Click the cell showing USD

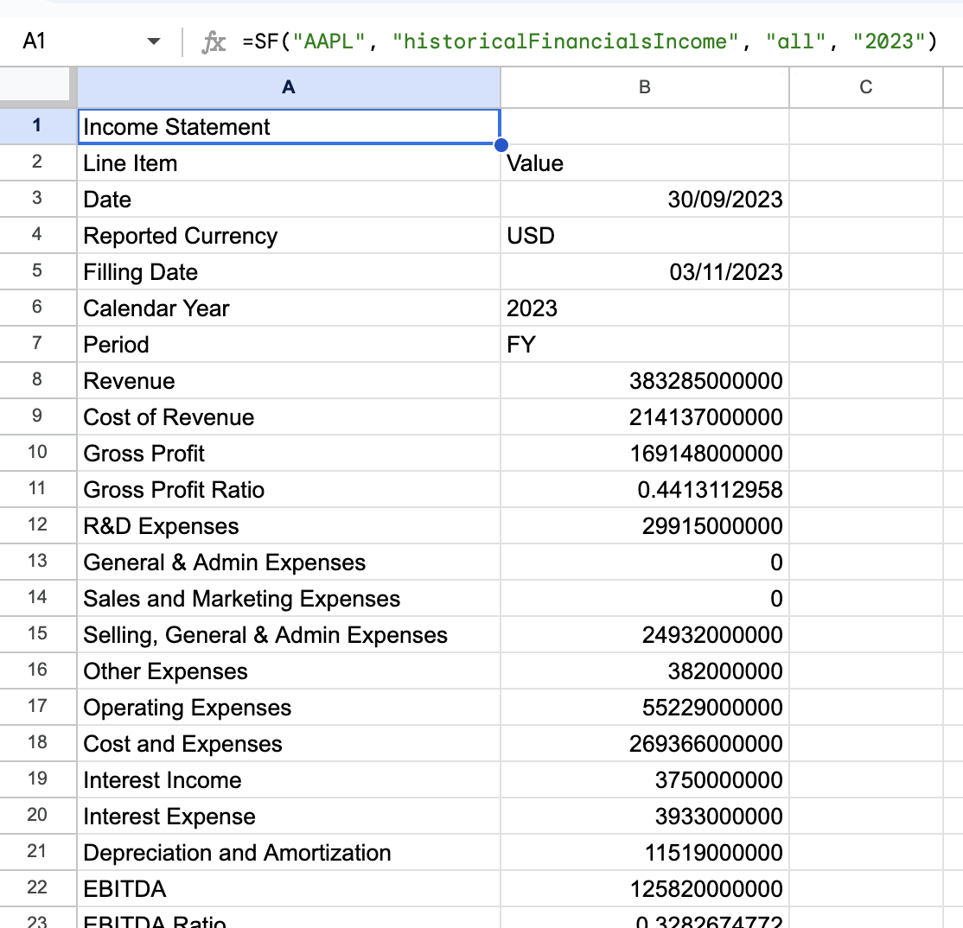[x=643, y=235]
